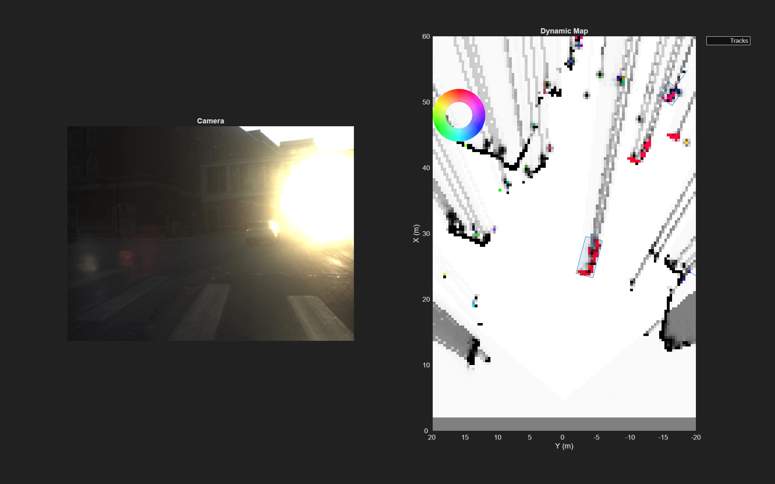The image size is (775, 484).
Task: Click the 60 tick label on the X axis
Action: coord(427,36)
